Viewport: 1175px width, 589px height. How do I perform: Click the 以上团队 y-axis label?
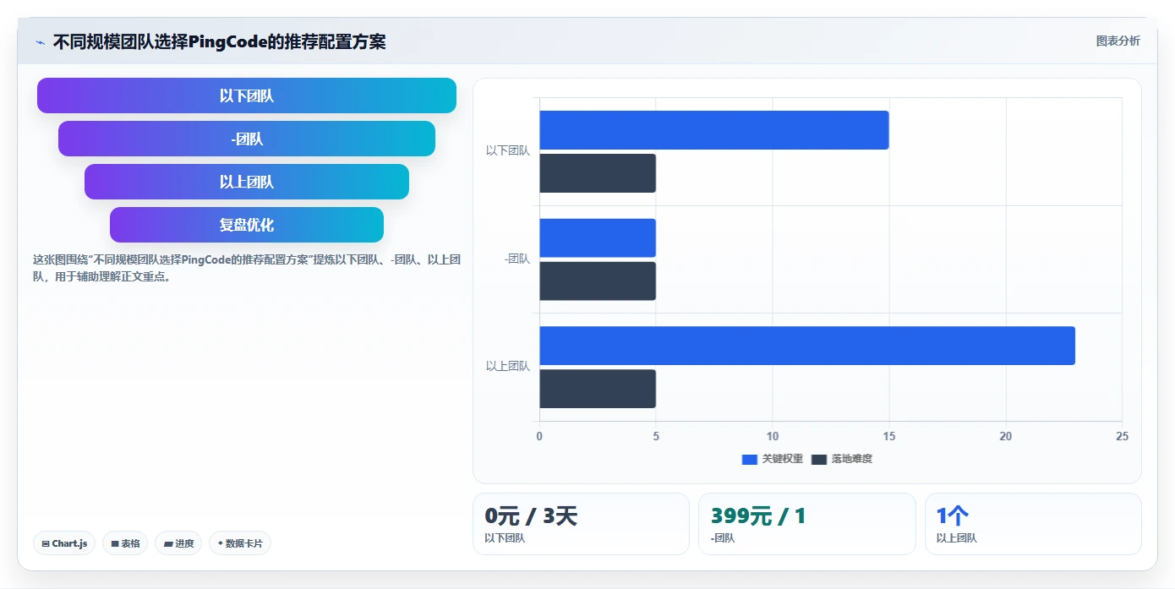508,367
